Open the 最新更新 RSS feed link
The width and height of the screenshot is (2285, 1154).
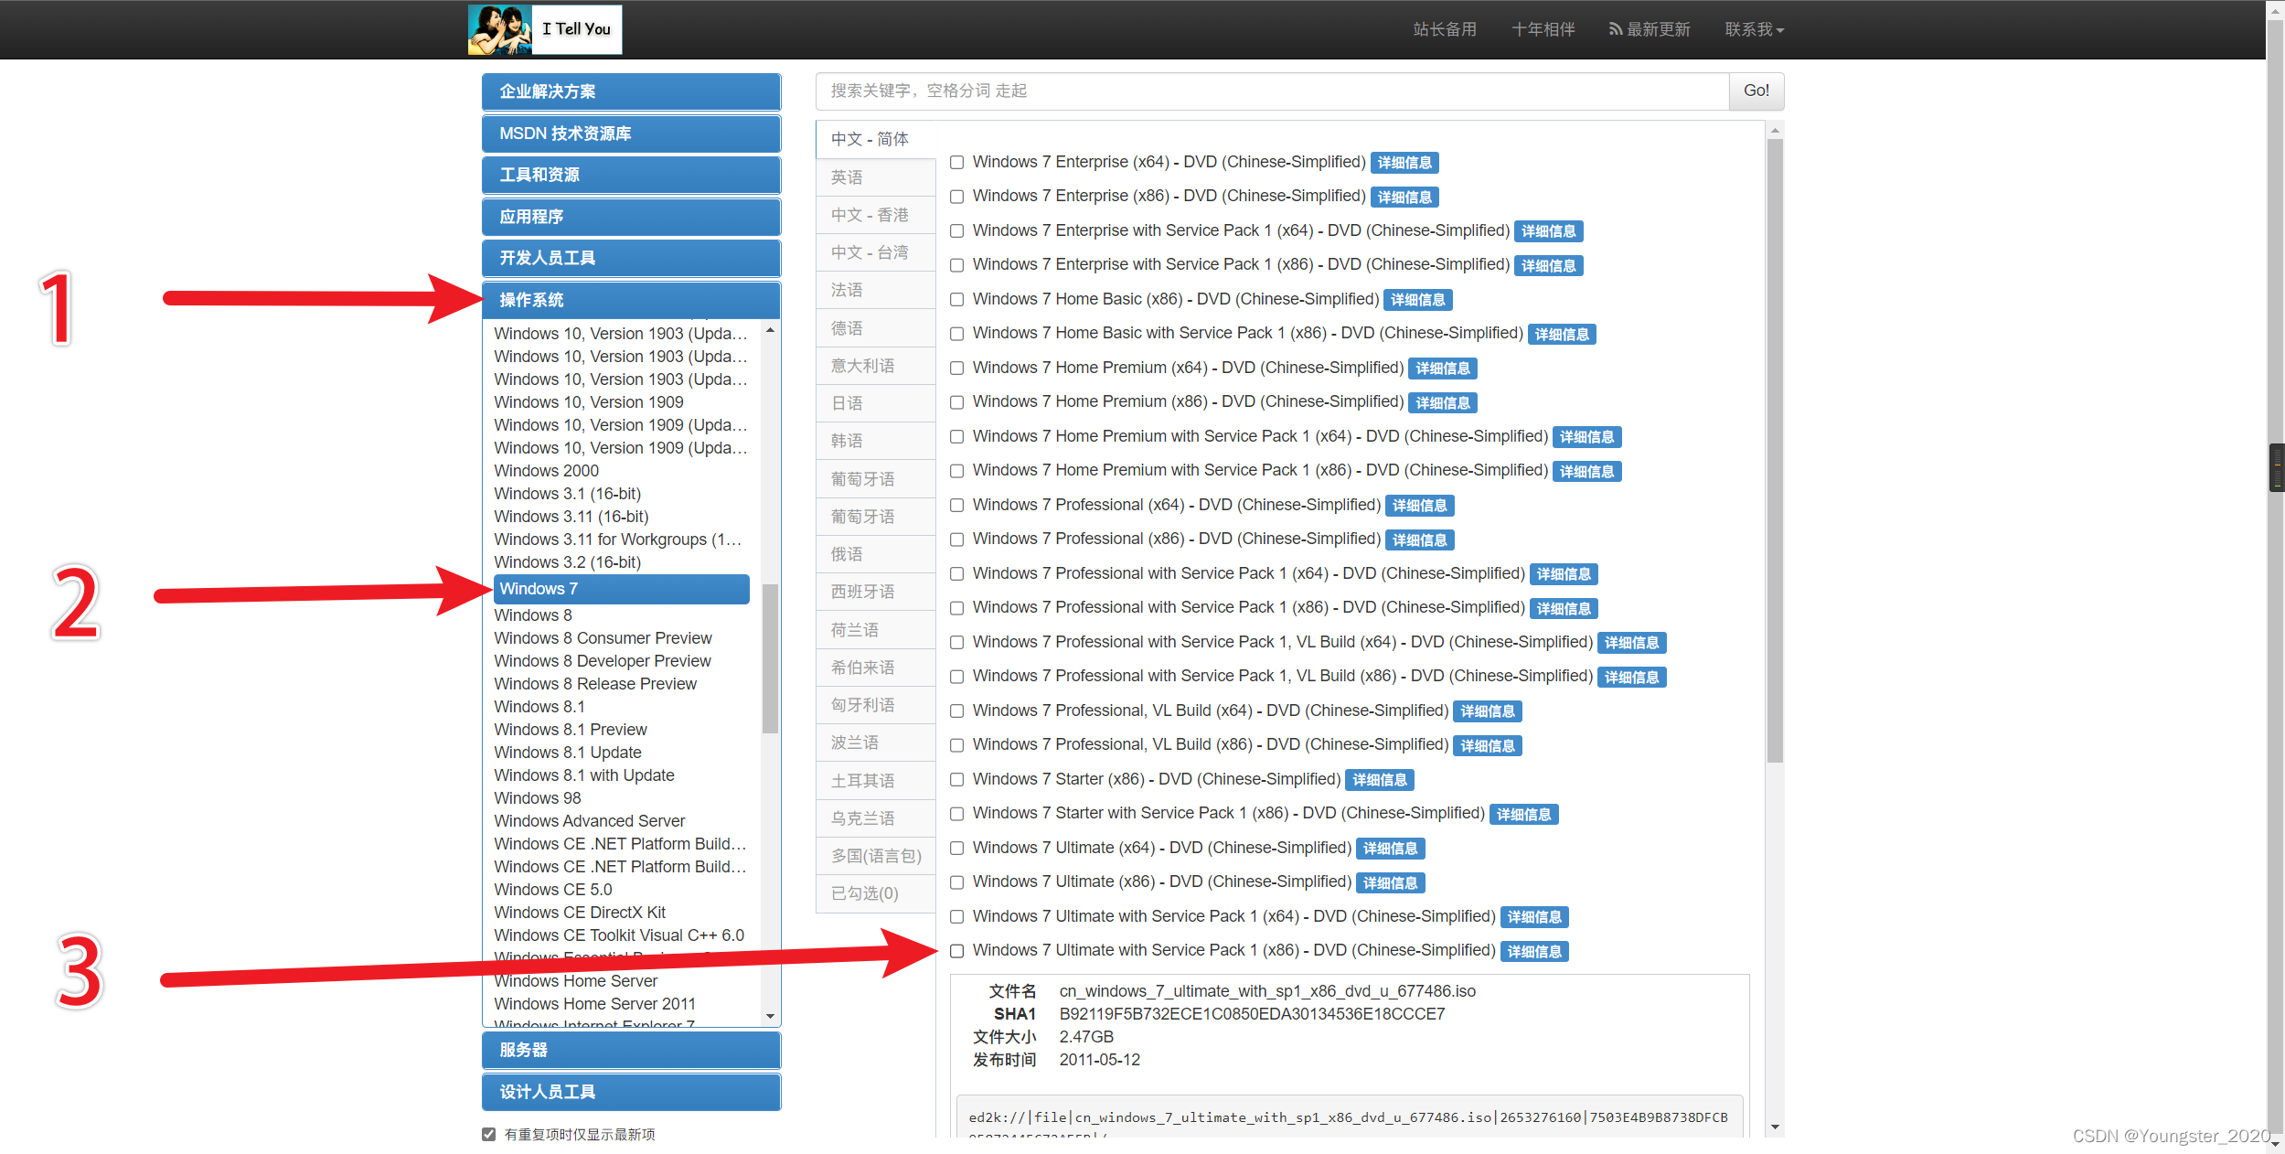[1650, 29]
